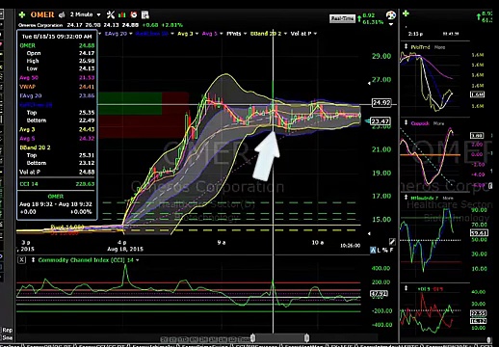Click the reorder arrow beside Commodity Channel Index
The image size is (499, 347).
(33, 260)
